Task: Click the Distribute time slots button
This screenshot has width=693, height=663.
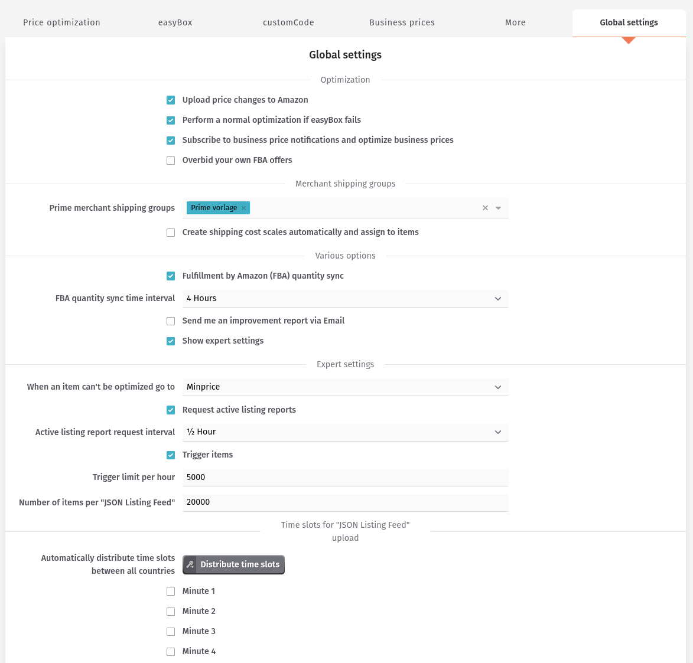Action: click(x=233, y=564)
